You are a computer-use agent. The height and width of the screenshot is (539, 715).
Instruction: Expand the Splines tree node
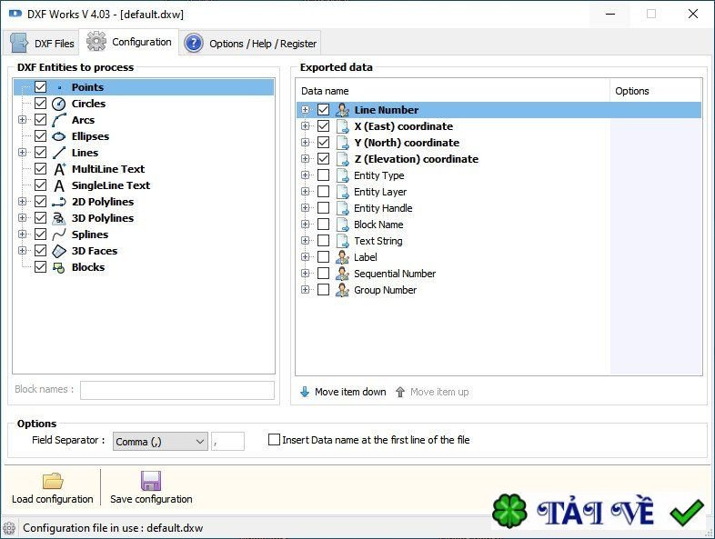pyautogui.click(x=22, y=235)
